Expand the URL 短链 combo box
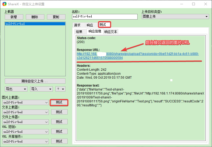This screenshot has width=212, height=147. pyautogui.click(x=26, y=132)
